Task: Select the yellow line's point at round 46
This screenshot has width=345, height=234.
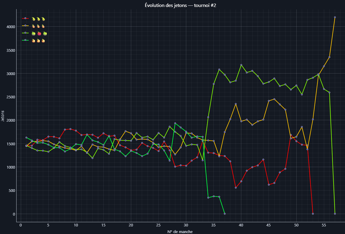Action: pyautogui.click(x=274, y=99)
